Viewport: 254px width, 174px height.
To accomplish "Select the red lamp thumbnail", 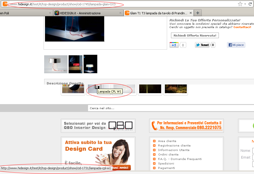I will [x=75, y=64].
